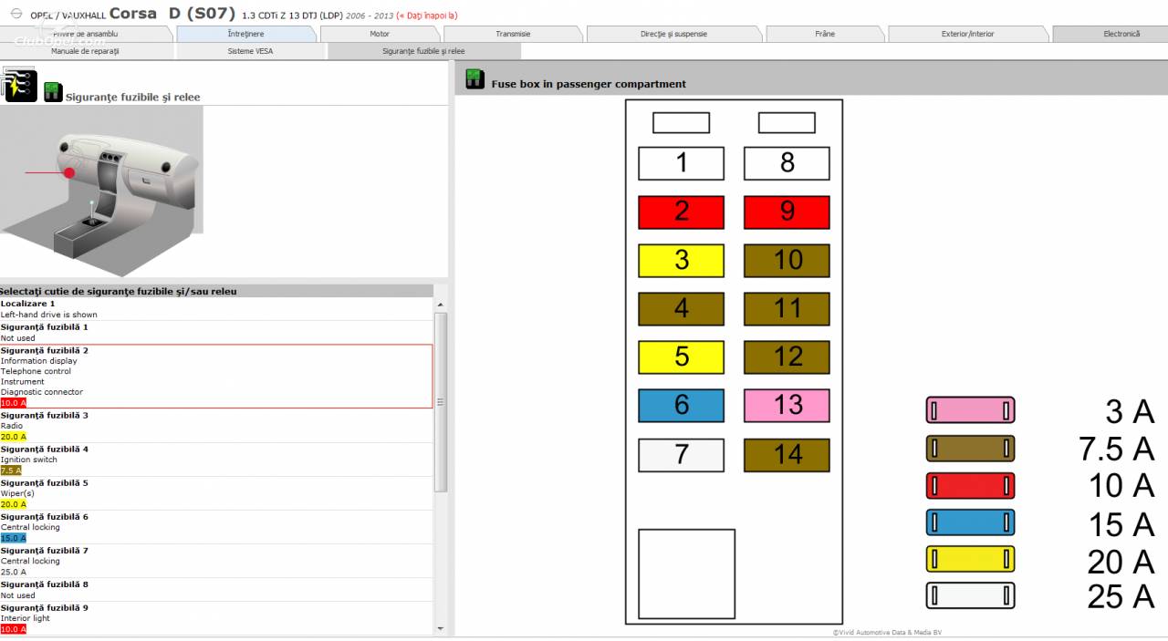Open the Motor tab

click(x=380, y=34)
